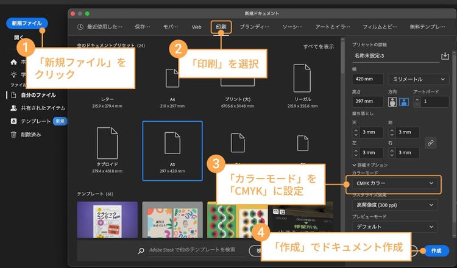The width and height of the screenshot is (457, 268).
Task: Click the 開く open button
Action: pyautogui.click(x=19, y=38)
